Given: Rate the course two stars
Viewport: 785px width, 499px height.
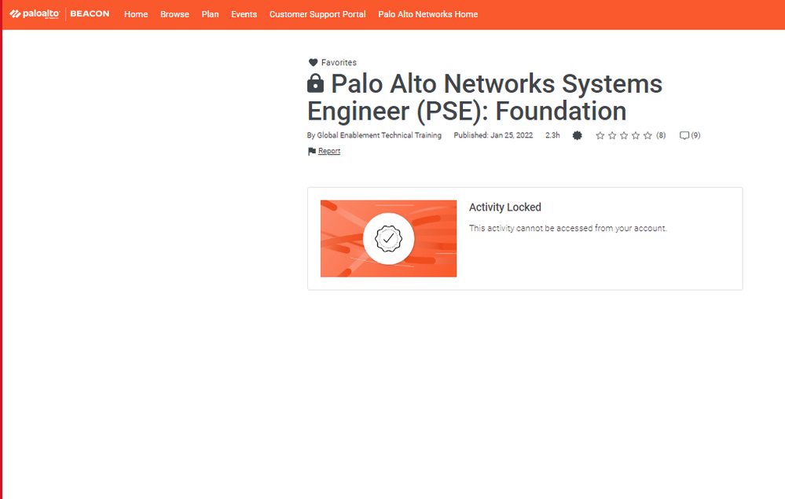Looking at the screenshot, I should [612, 136].
